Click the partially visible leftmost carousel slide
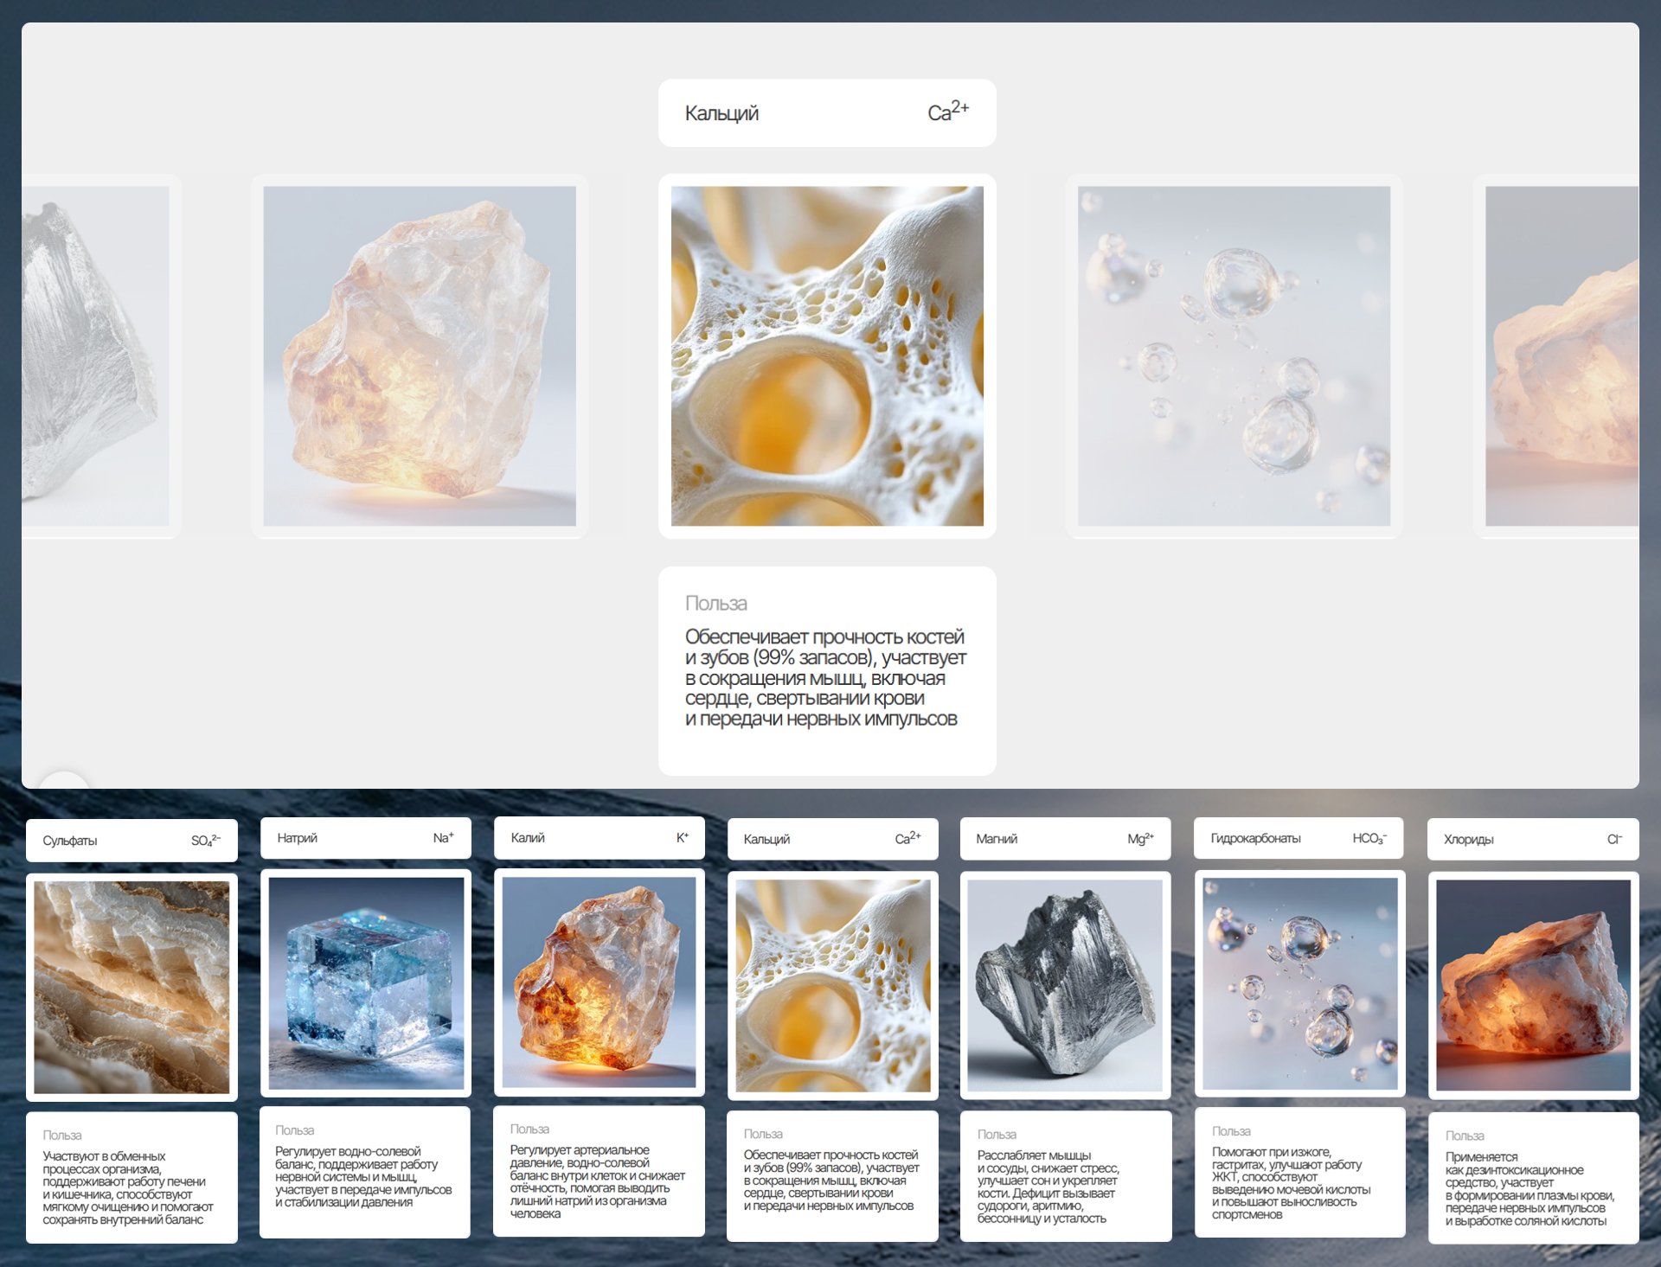 click(97, 355)
